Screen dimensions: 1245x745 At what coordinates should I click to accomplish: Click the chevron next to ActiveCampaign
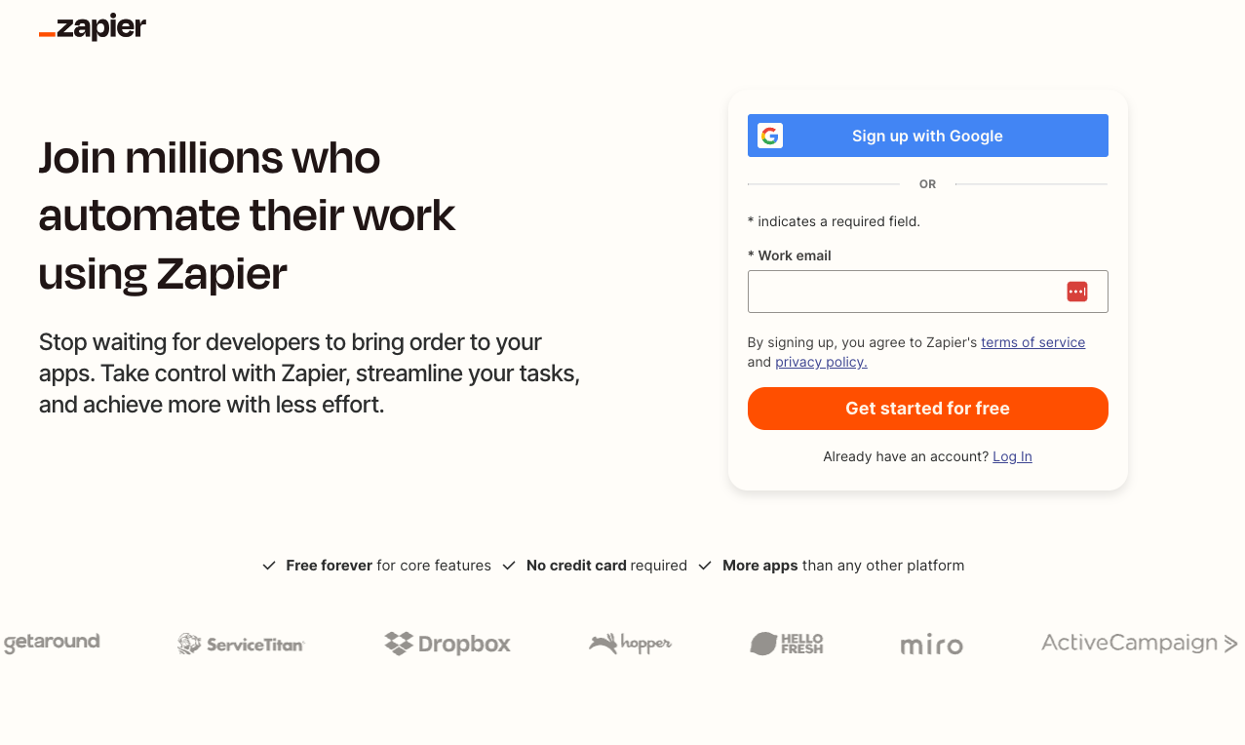point(1230,644)
